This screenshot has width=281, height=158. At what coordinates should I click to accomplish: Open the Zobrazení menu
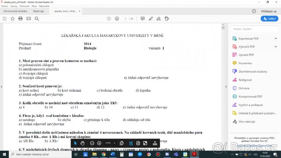pyautogui.click(x=24, y=6)
